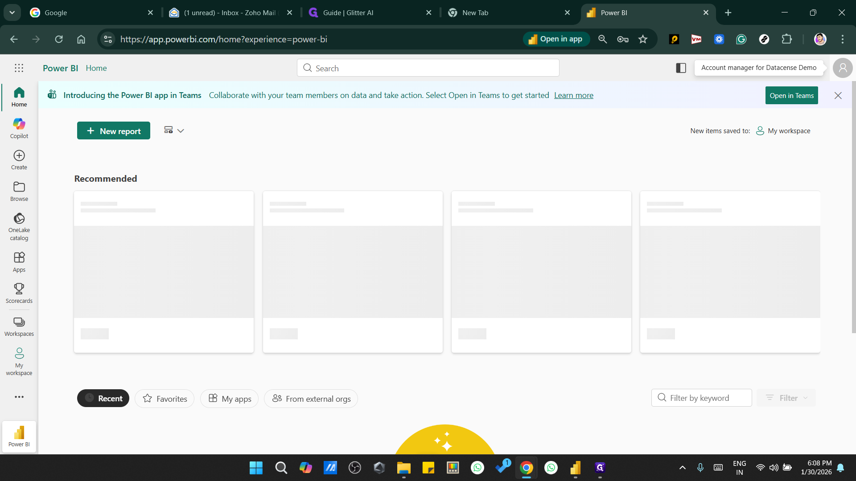Switch to the Favorites filter
The image size is (856, 481).
click(x=165, y=399)
